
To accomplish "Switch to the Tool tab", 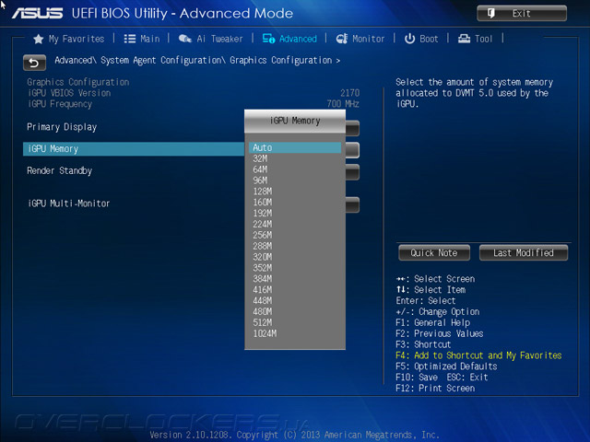I will [x=475, y=39].
